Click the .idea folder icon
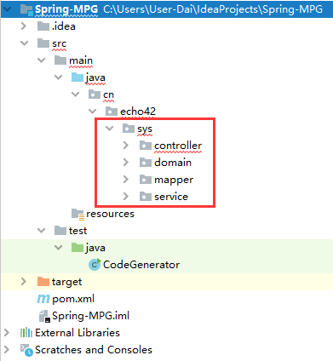Image resolution: width=333 pixels, height=361 pixels. [x=43, y=26]
